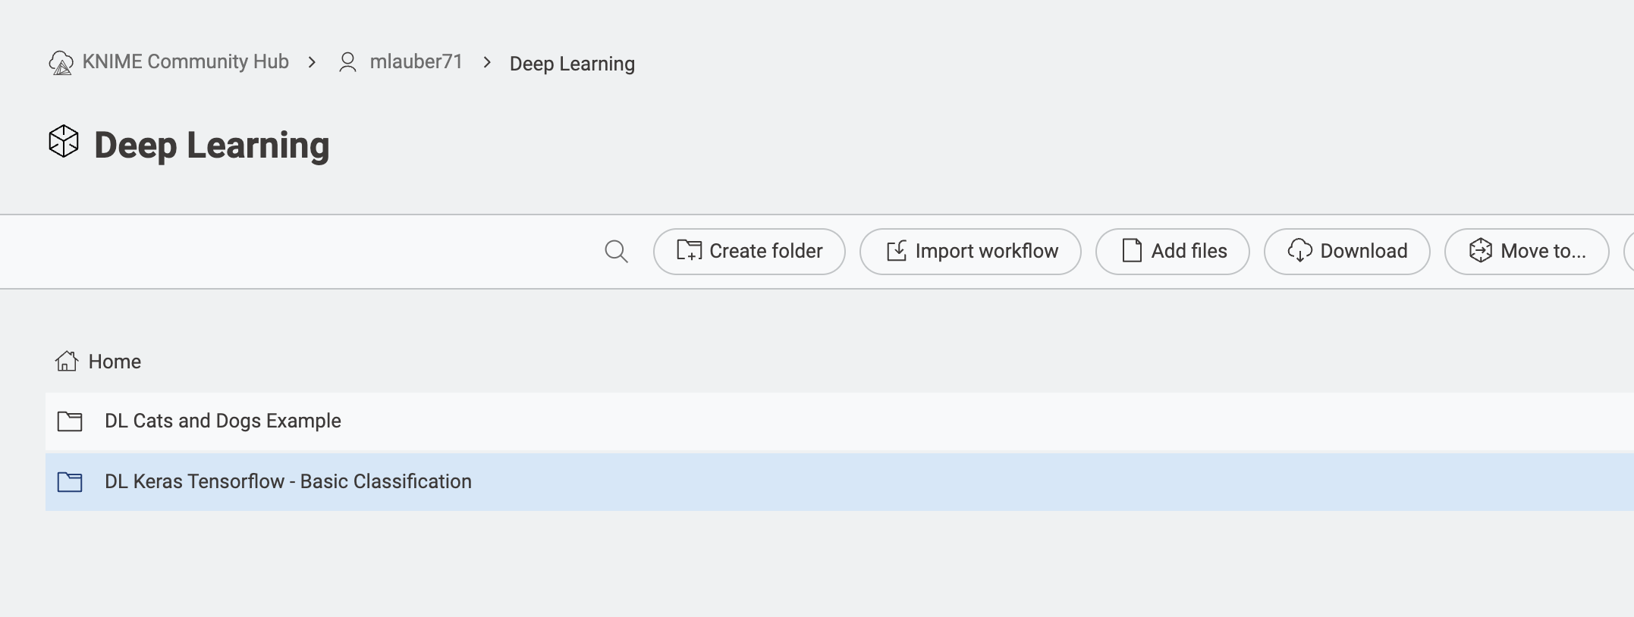Click the KNIME Community Hub logo icon
1634x617 pixels.
click(x=61, y=63)
